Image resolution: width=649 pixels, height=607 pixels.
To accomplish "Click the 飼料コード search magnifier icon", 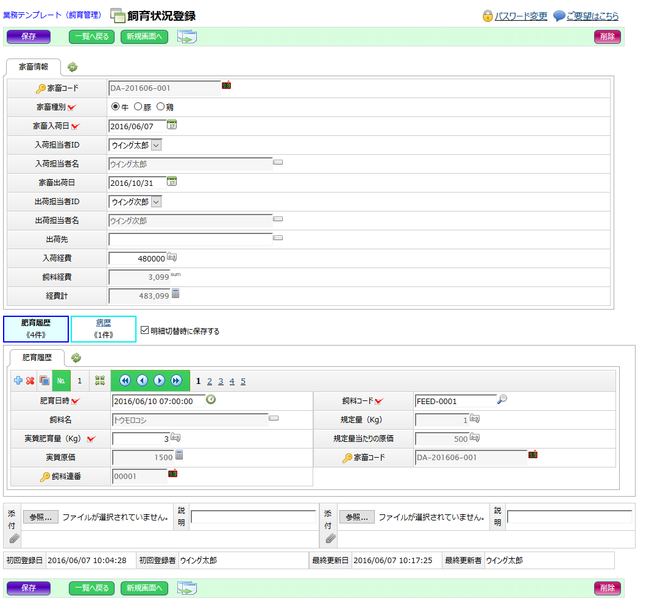I will pyautogui.click(x=502, y=400).
